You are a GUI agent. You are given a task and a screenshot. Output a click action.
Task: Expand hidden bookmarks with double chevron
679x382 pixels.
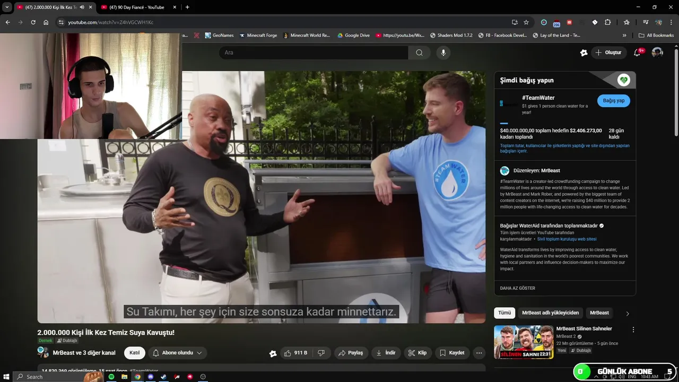coord(624,36)
